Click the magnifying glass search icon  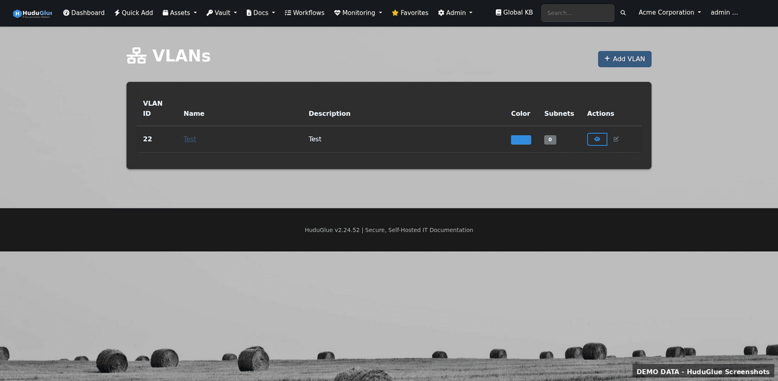pyautogui.click(x=623, y=13)
